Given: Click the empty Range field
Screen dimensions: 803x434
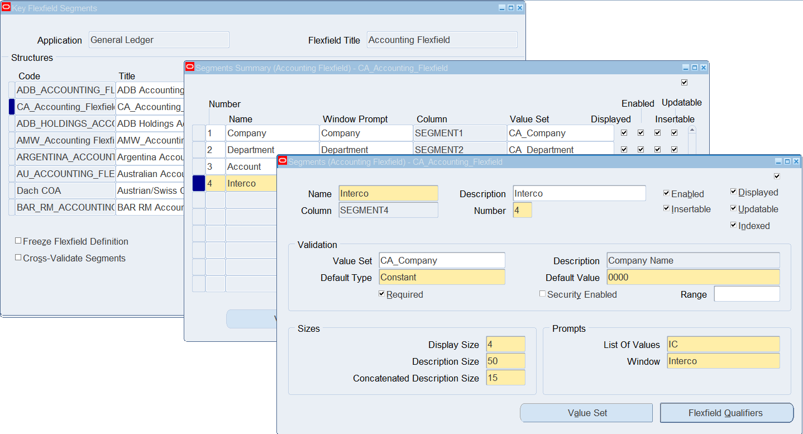Looking at the screenshot, I should 747,294.
